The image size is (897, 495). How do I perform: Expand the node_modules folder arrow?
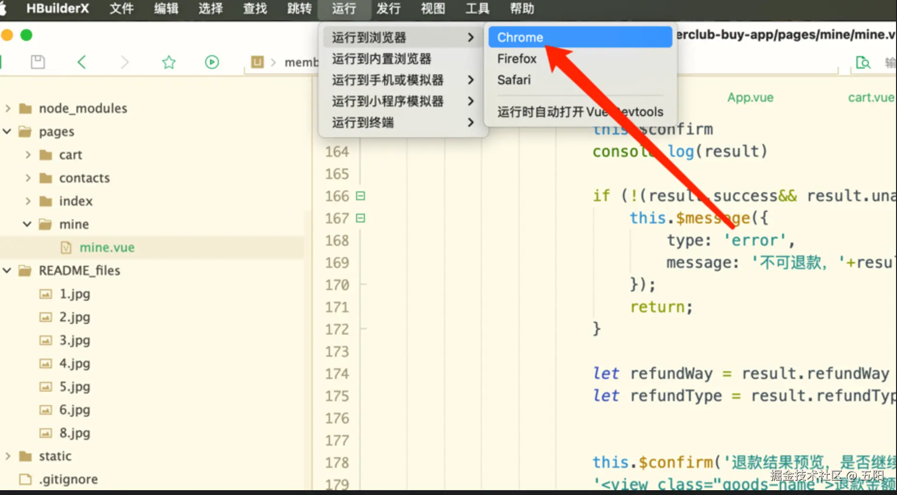tap(8, 108)
